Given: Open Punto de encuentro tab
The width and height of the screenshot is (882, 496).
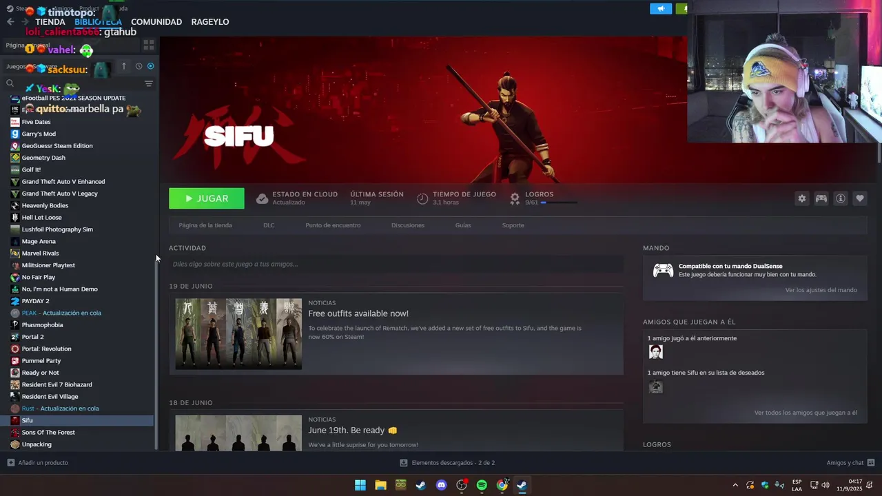Looking at the screenshot, I should pos(333,225).
